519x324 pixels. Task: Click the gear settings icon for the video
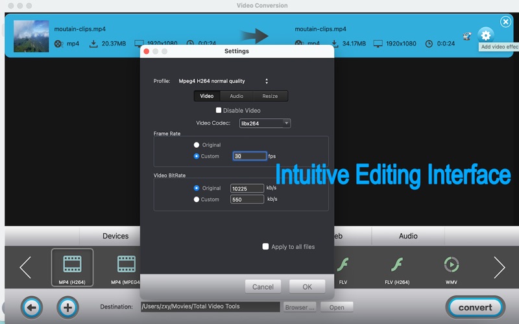coord(485,36)
